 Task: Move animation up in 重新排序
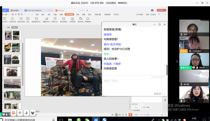click(140, 104)
